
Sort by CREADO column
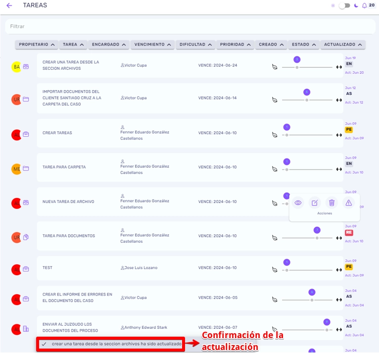coord(271,45)
